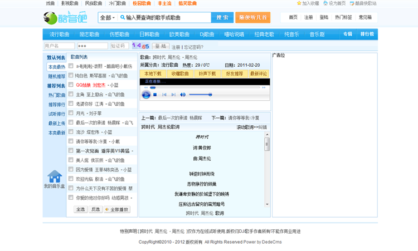
Task: Click 忘记密码? link
Action: click(x=193, y=47)
